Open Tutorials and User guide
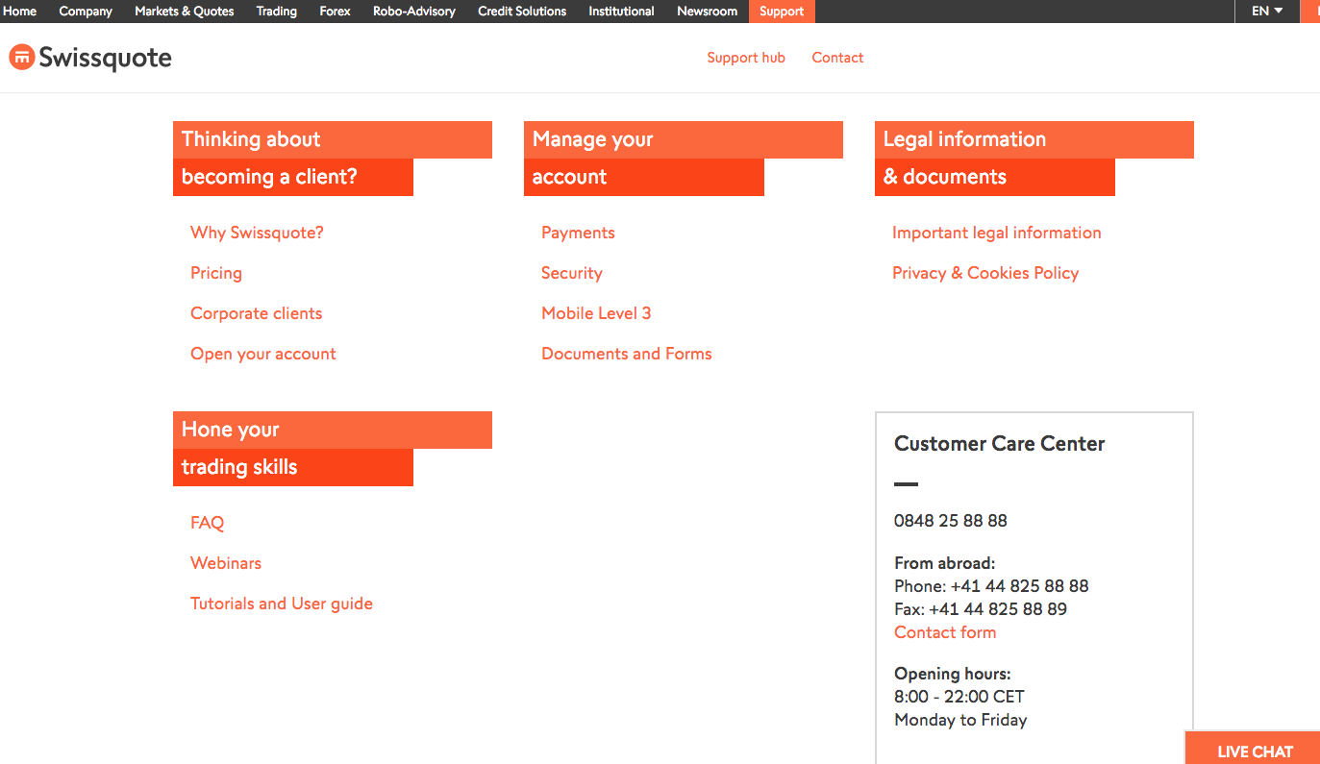 (282, 604)
